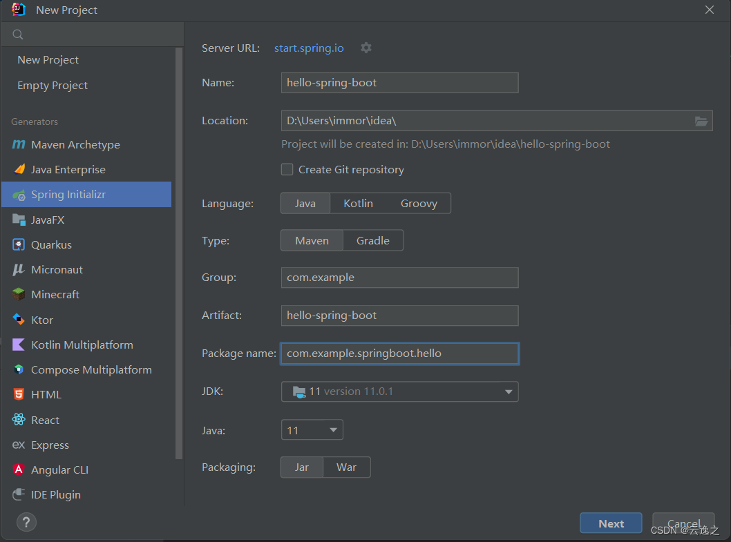The height and width of the screenshot is (542, 731).
Task: Expand the JDK version dropdown
Action: point(400,391)
